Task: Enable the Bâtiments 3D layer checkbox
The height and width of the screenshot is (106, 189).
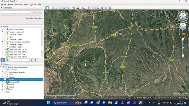Action: point(5,82)
